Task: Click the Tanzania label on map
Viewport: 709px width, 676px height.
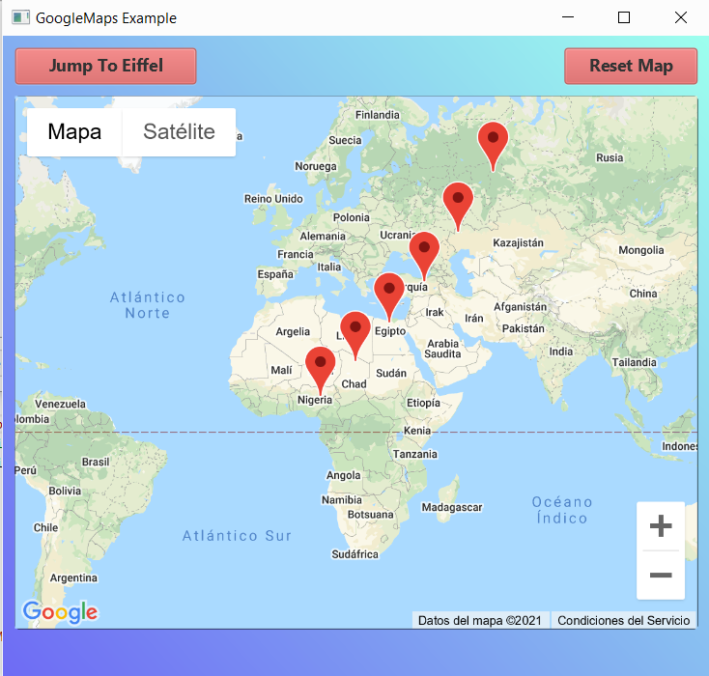Action: point(415,454)
